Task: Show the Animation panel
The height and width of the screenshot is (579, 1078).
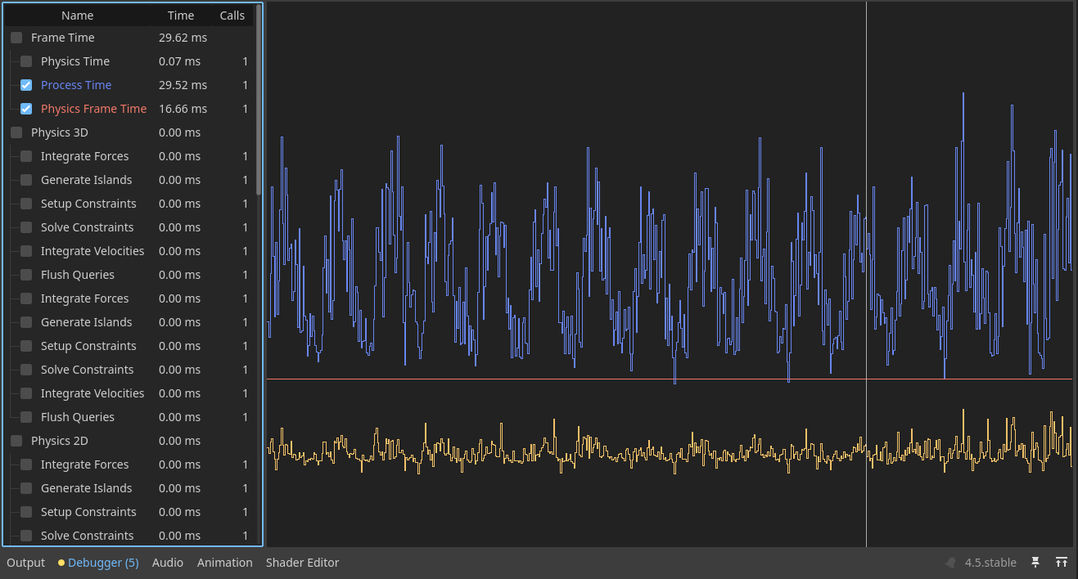Action: pos(224,563)
